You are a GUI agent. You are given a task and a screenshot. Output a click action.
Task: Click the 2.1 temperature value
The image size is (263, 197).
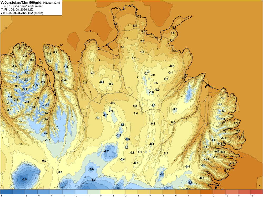171,41
